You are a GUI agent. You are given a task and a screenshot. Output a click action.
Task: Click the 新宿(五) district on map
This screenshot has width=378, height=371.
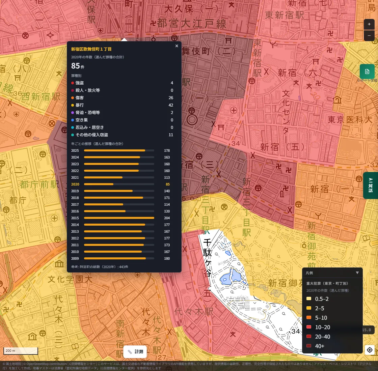pos(282,147)
